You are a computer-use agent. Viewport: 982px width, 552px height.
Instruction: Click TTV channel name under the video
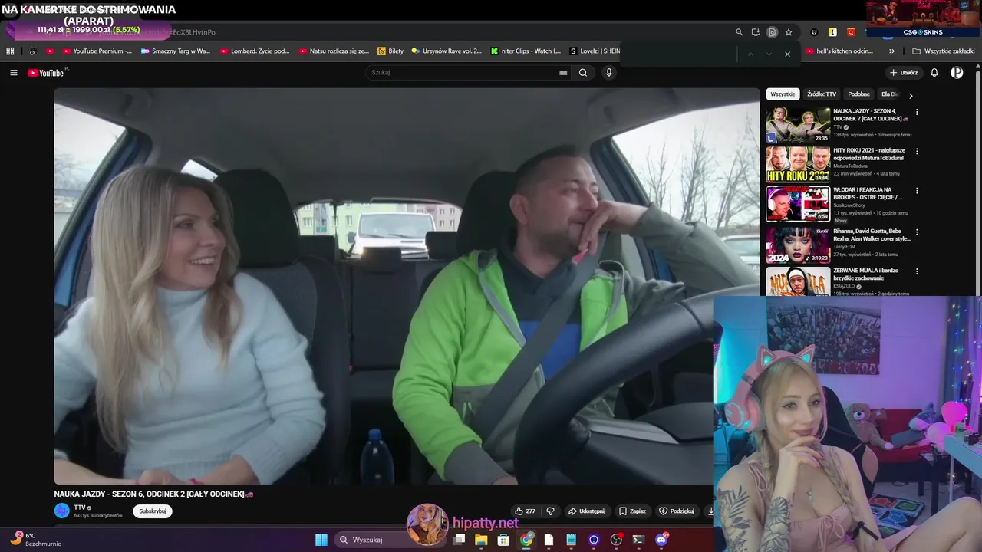(x=80, y=508)
